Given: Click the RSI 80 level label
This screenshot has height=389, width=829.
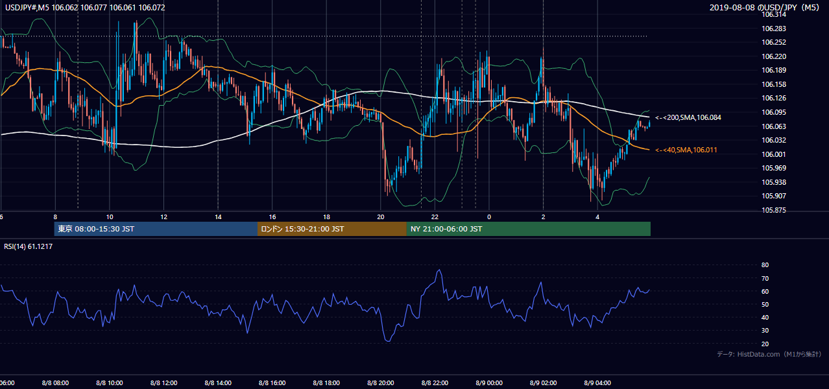Looking at the screenshot, I should 765,265.
